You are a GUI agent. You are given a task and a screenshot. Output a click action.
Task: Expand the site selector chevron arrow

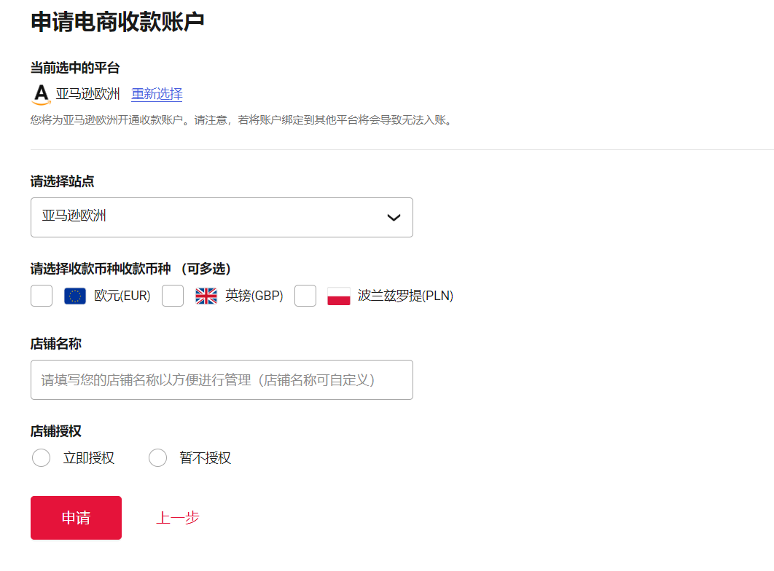(393, 217)
